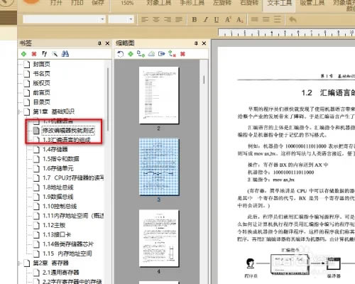Viewport: 355px width, 284px height.
Task: Click the bookmark panel vertical scrollbar
Action: (x=108, y=99)
